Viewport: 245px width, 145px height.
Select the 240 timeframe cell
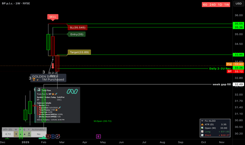point(213,5)
